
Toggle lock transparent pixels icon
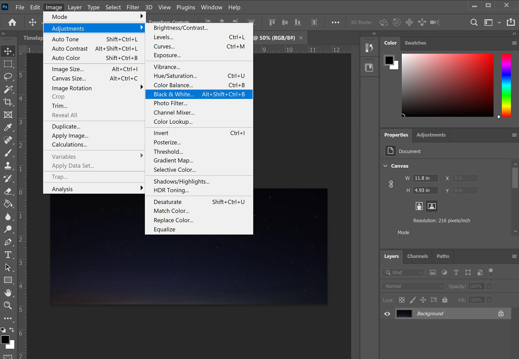[x=402, y=300]
